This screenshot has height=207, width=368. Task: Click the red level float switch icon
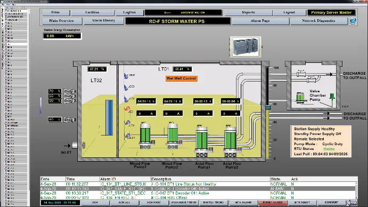[127, 108]
